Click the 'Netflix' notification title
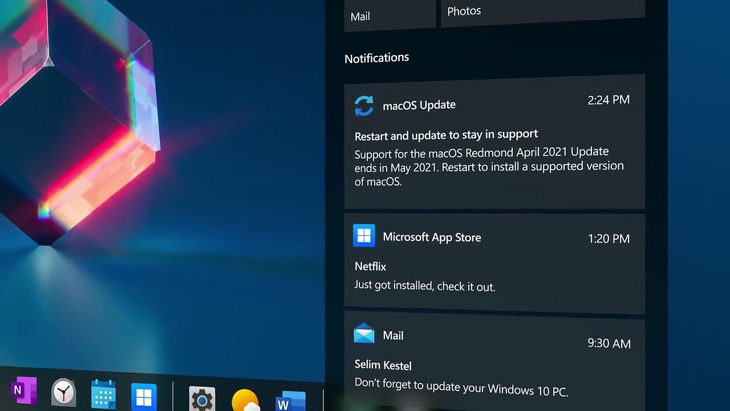This screenshot has height=411, width=730. coord(370,267)
